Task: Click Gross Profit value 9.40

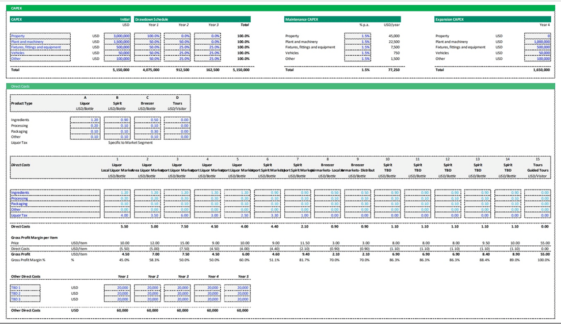Action: [306, 254]
